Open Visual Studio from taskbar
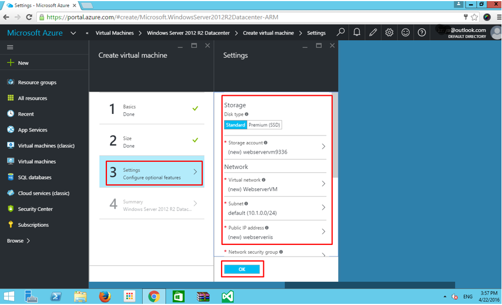The image size is (502, 305). point(228,297)
